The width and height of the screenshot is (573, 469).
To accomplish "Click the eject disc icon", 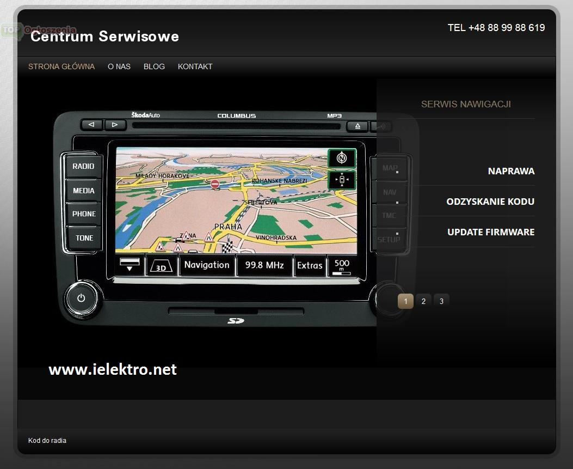I will (x=358, y=126).
